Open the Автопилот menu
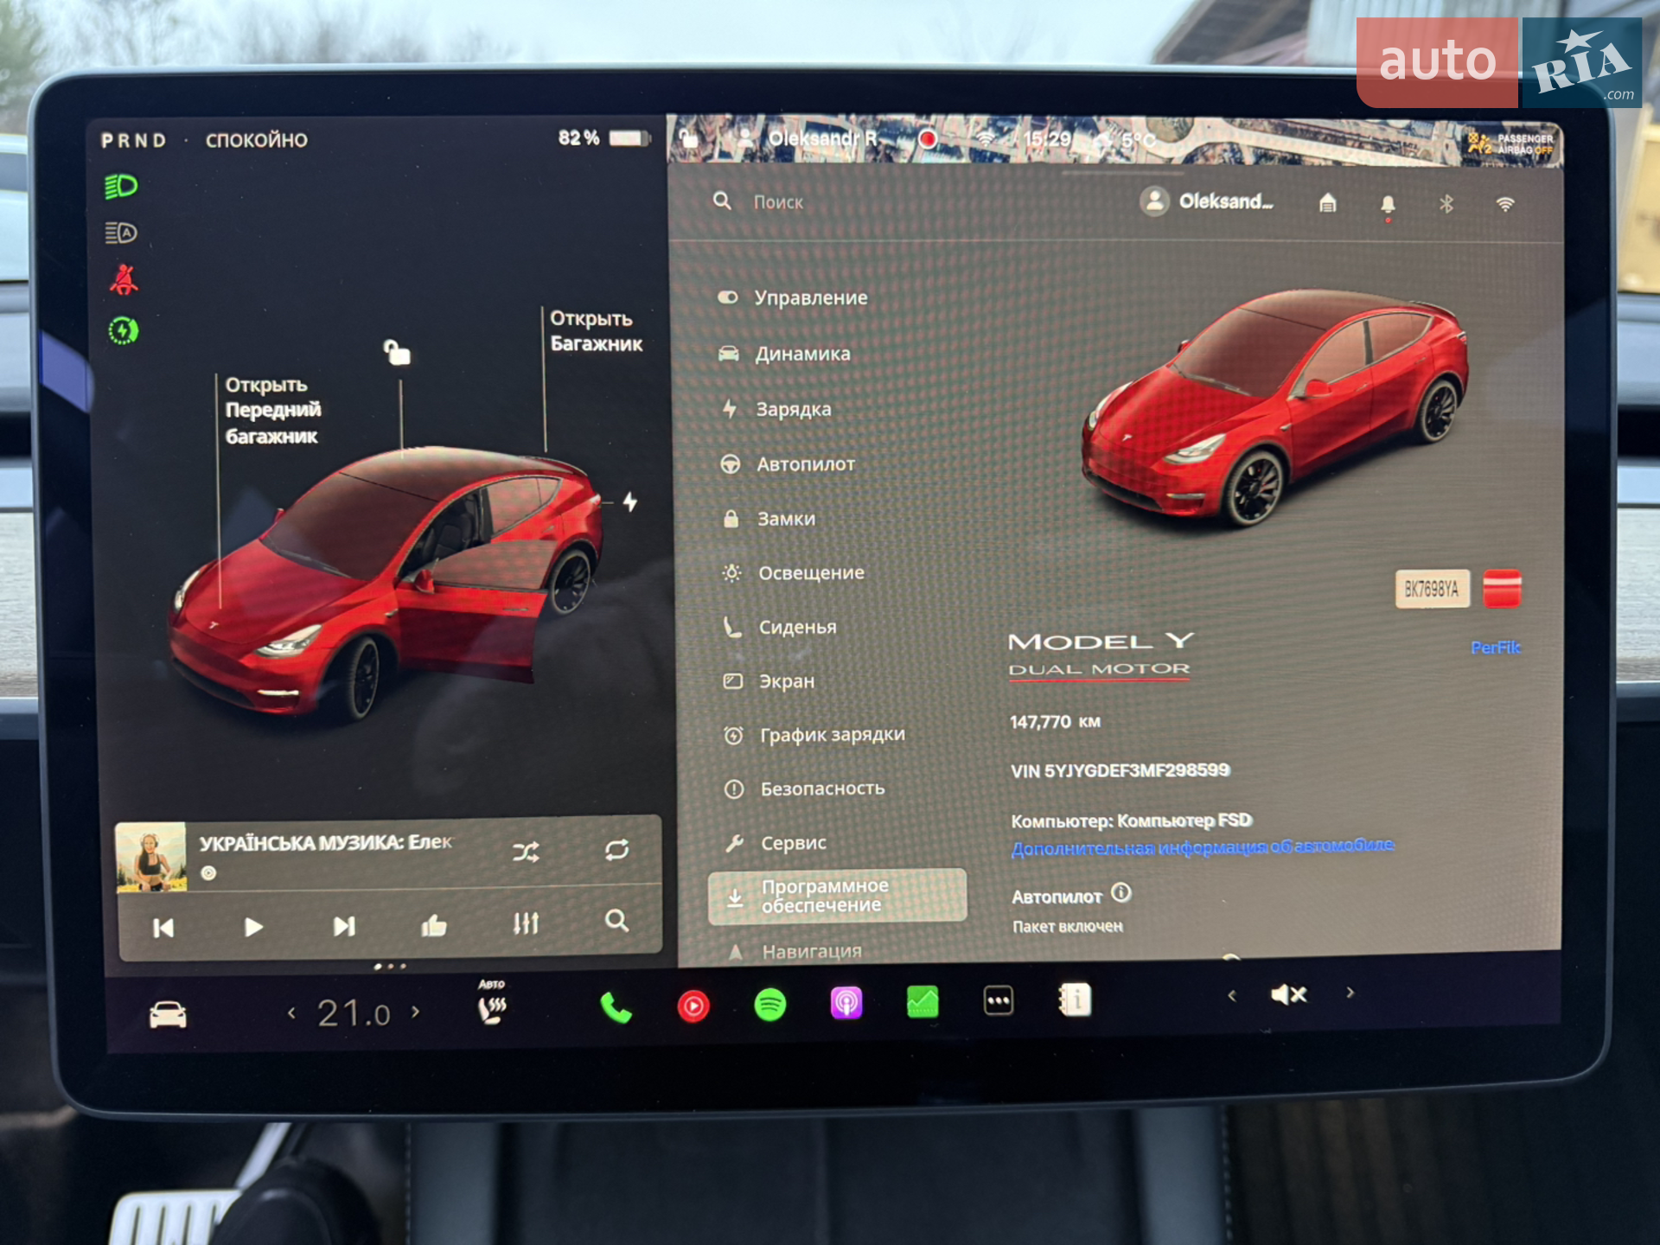This screenshot has height=1245, width=1660. coord(788,464)
